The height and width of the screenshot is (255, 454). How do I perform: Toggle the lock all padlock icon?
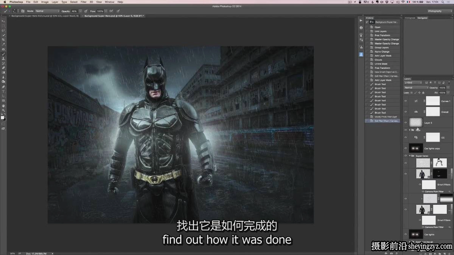coord(424,92)
